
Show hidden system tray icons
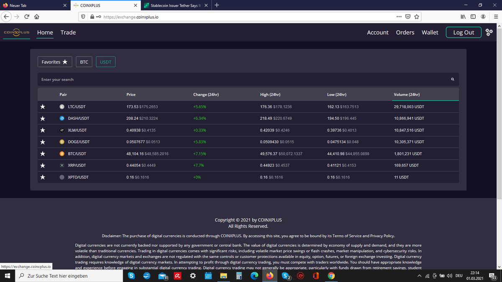coord(419,276)
